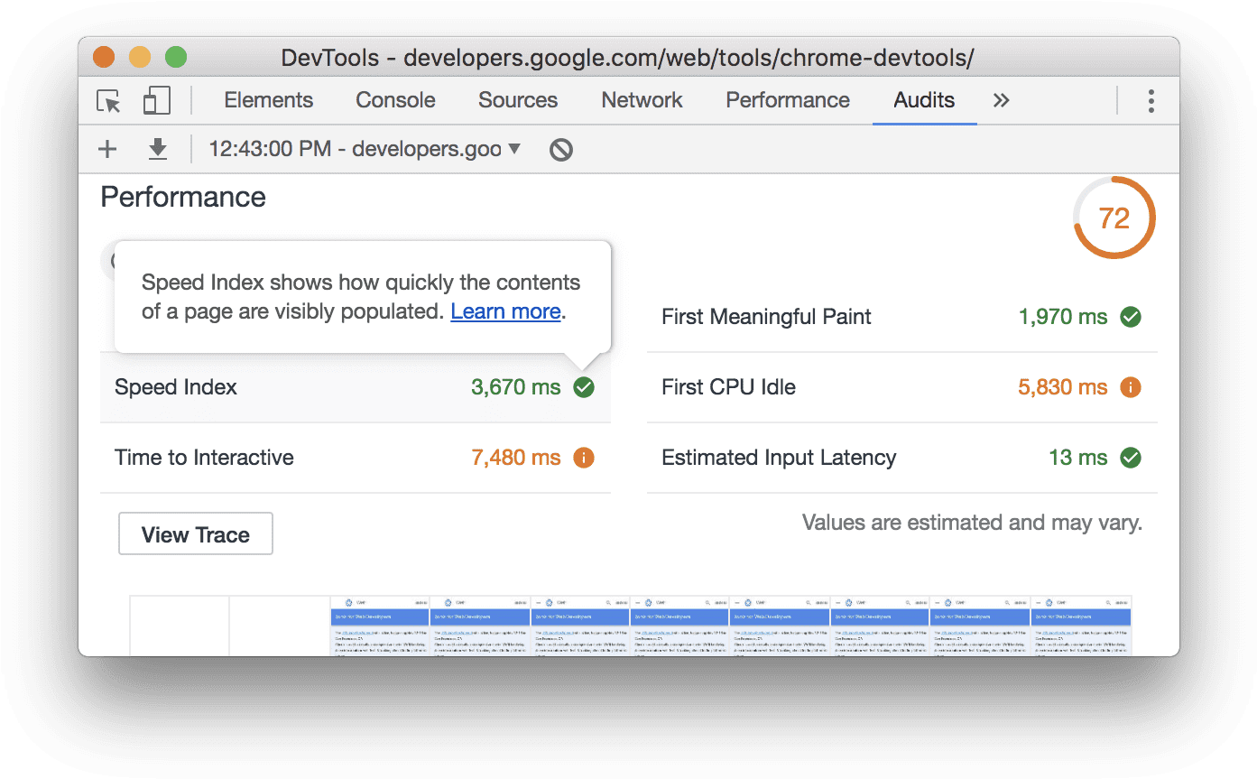Screen dimensions: 1257x779
Task: Click the 7,480 ms value
Action: coord(516,458)
